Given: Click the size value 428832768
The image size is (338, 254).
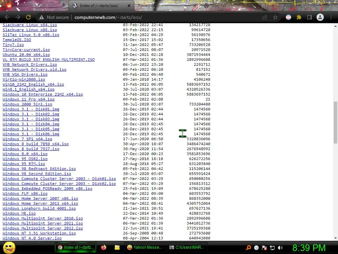Looking at the screenshot, I should (200, 213).
